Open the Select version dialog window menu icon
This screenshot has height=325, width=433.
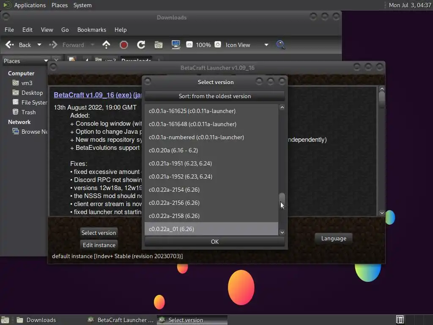(x=148, y=81)
